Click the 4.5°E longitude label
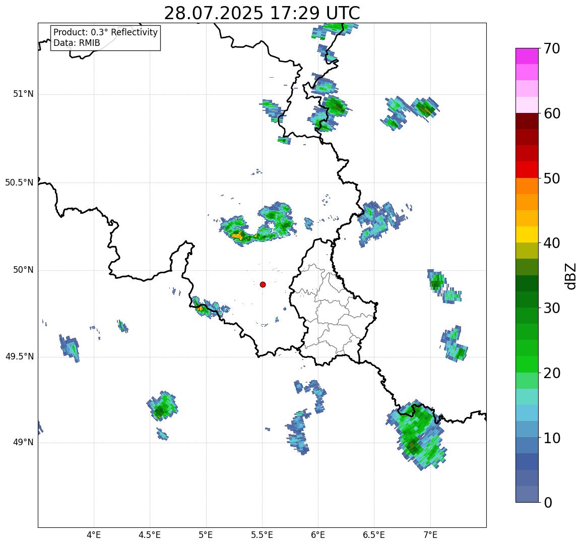The image size is (583, 545). click(x=150, y=535)
